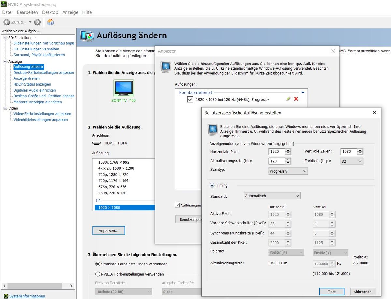Image resolution: width=391 pixels, height=299 pixels.
Task: Select the SONY TV display icon
Action: point(123,88)
